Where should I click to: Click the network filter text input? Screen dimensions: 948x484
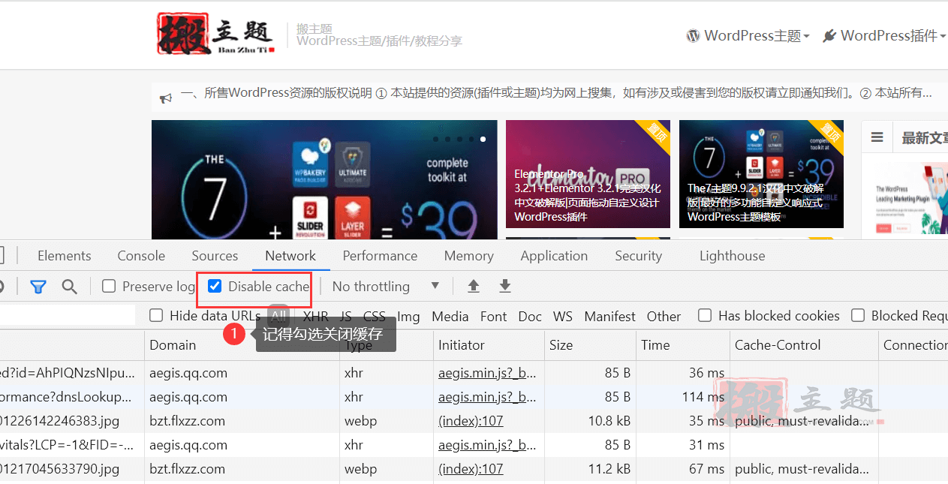tap(68, 315)
